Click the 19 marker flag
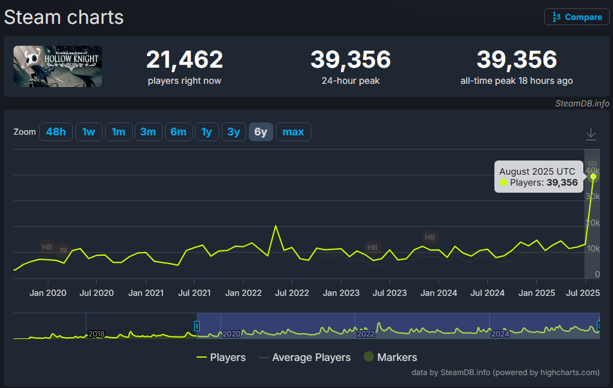This screenshot has height=388, width=613. coord(63,250)
